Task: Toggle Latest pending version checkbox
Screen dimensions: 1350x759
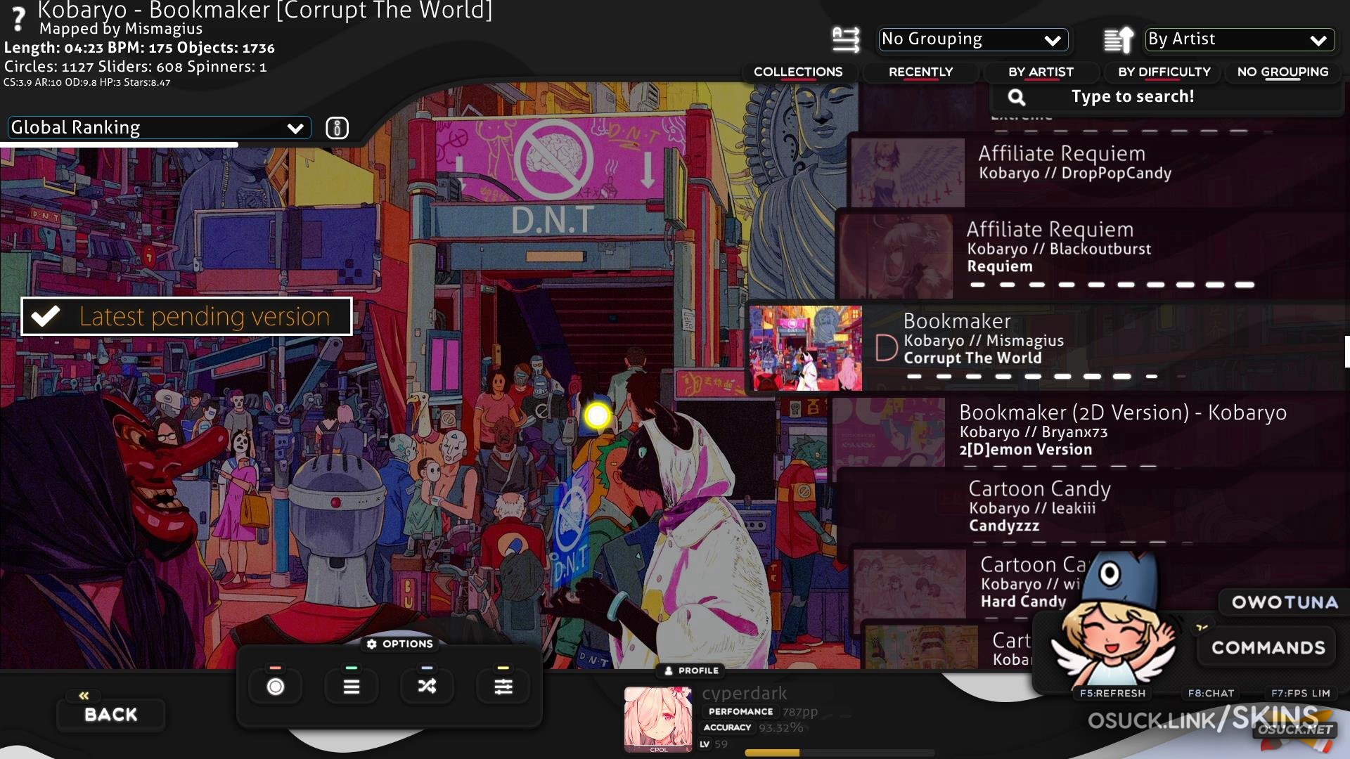Action: [x=46, y=316]
